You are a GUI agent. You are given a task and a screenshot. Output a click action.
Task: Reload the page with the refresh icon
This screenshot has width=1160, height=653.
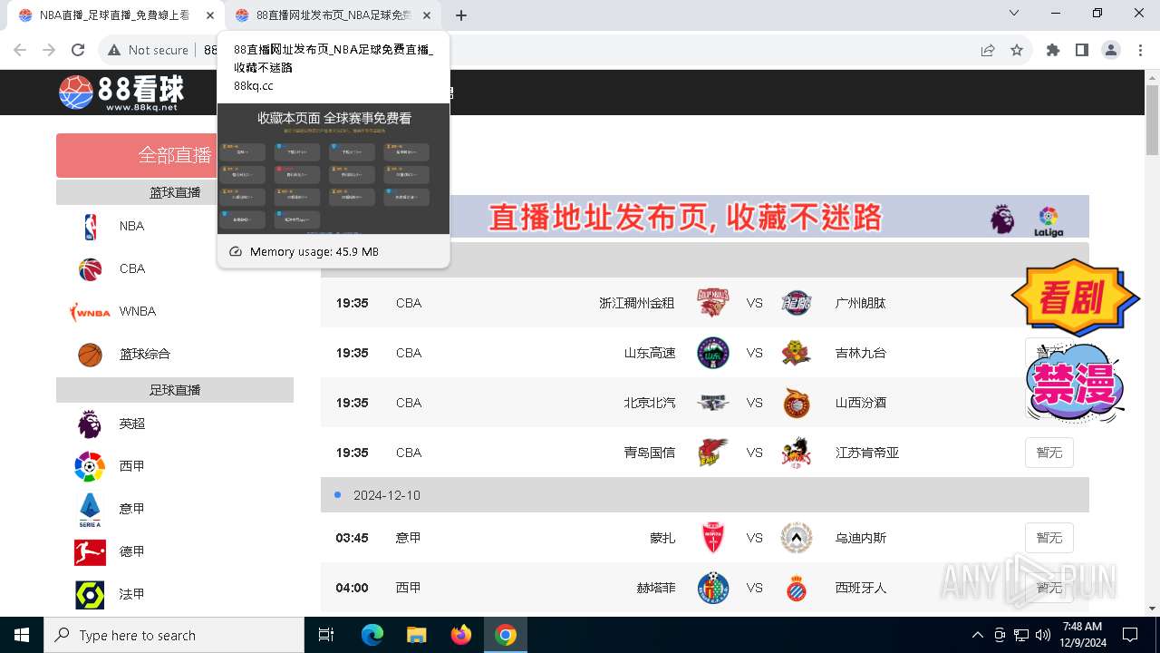(x=78, y=50)
